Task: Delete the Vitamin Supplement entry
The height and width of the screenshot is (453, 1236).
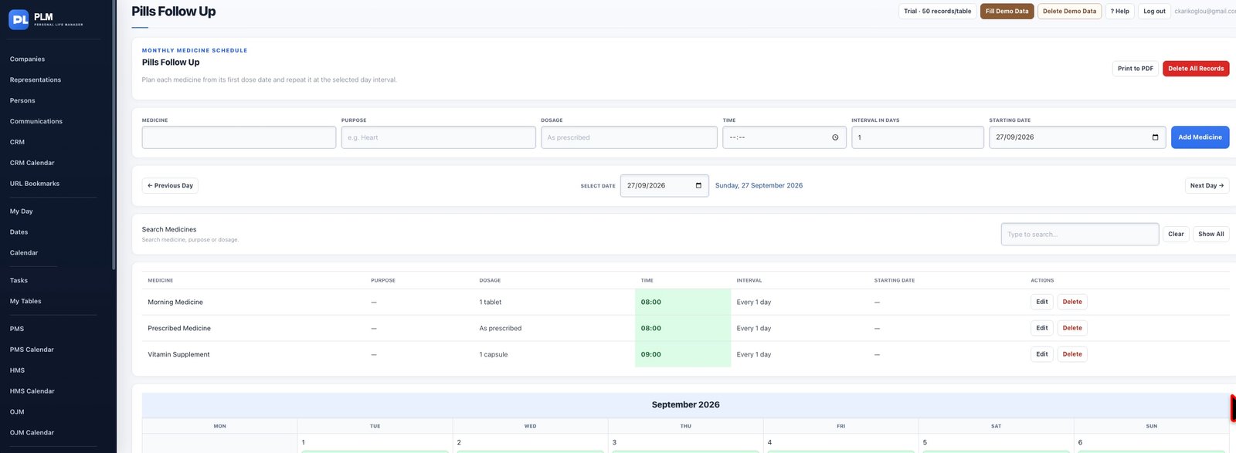Action: (1071, 354)
